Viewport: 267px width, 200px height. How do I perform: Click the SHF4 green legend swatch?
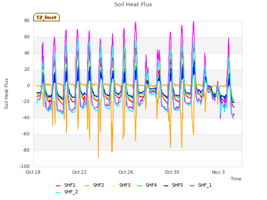click(x=140, y=186)
